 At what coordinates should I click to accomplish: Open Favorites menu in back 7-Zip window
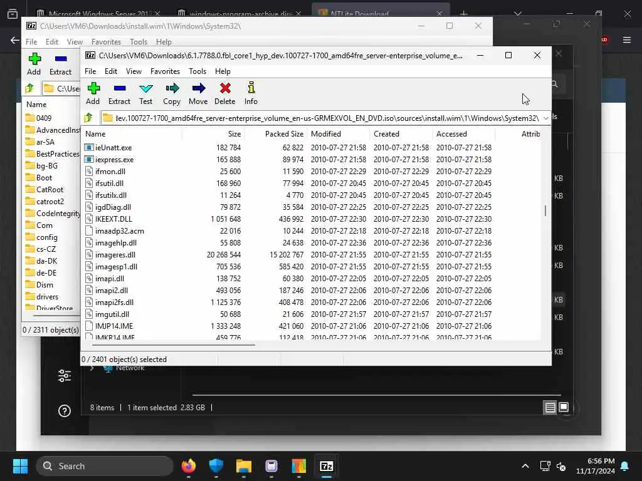pos(106,42)
